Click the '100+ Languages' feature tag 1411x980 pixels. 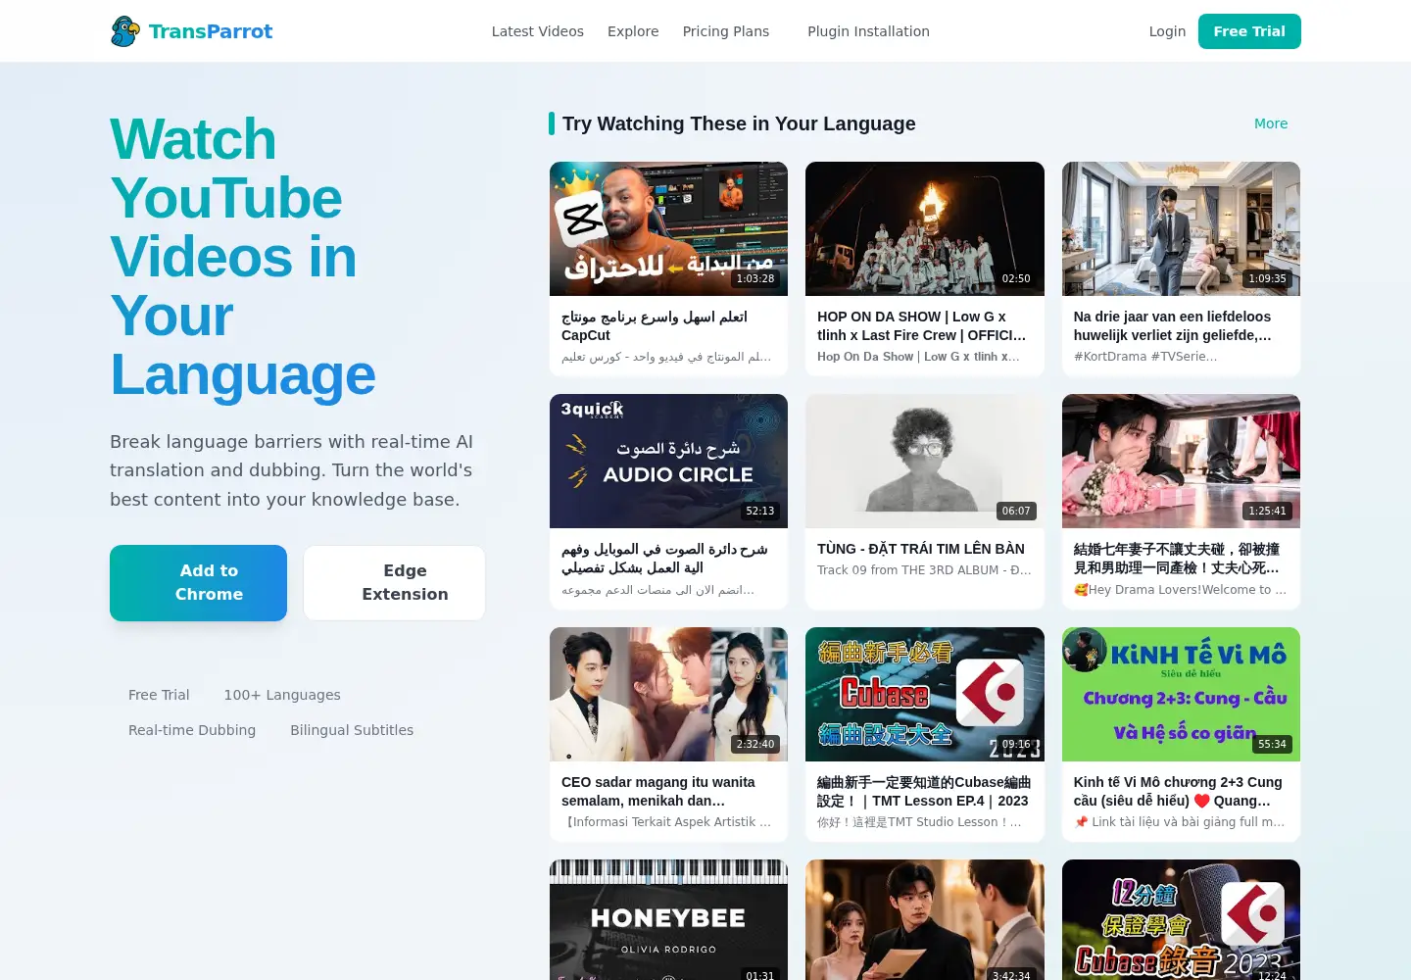tap(282, 695)
